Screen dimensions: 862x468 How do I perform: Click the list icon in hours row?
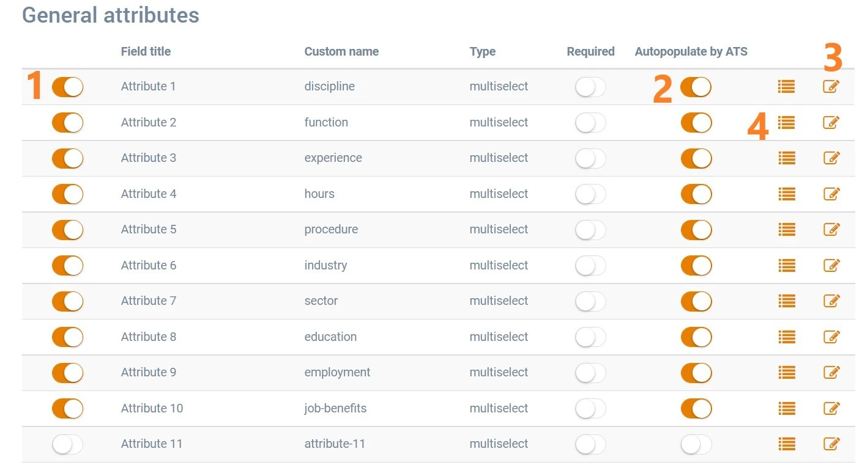(x=786, y=194)
